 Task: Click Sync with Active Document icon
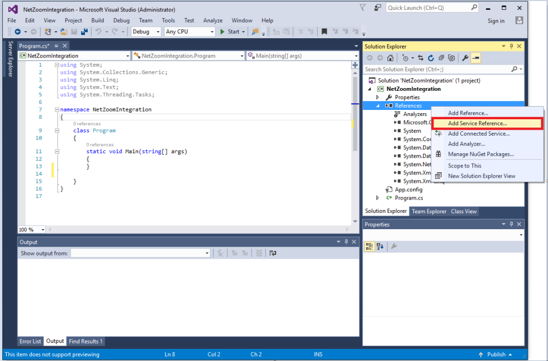pos(420,58)
